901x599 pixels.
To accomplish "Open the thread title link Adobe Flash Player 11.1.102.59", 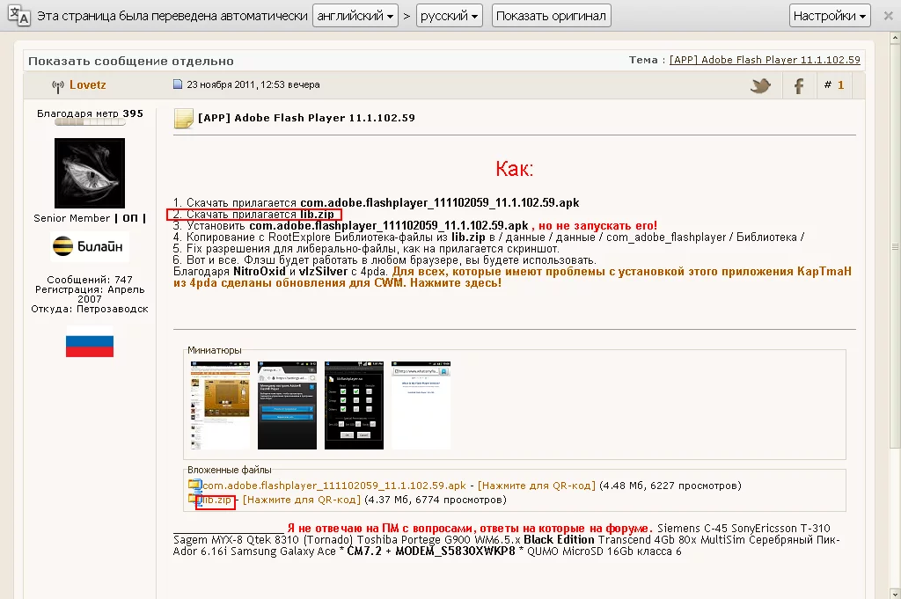I will coord(765,60).
